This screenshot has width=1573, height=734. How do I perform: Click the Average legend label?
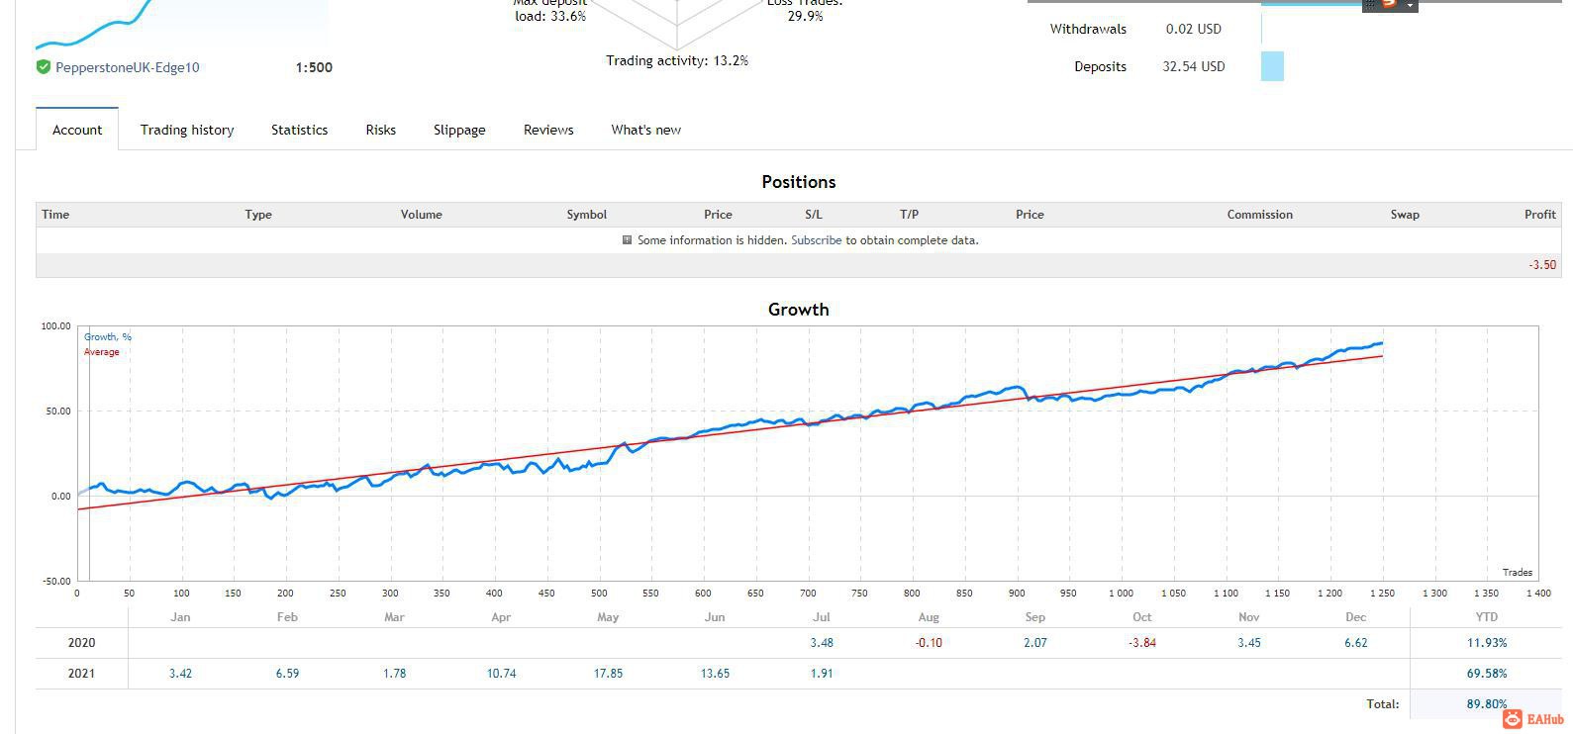101,352
